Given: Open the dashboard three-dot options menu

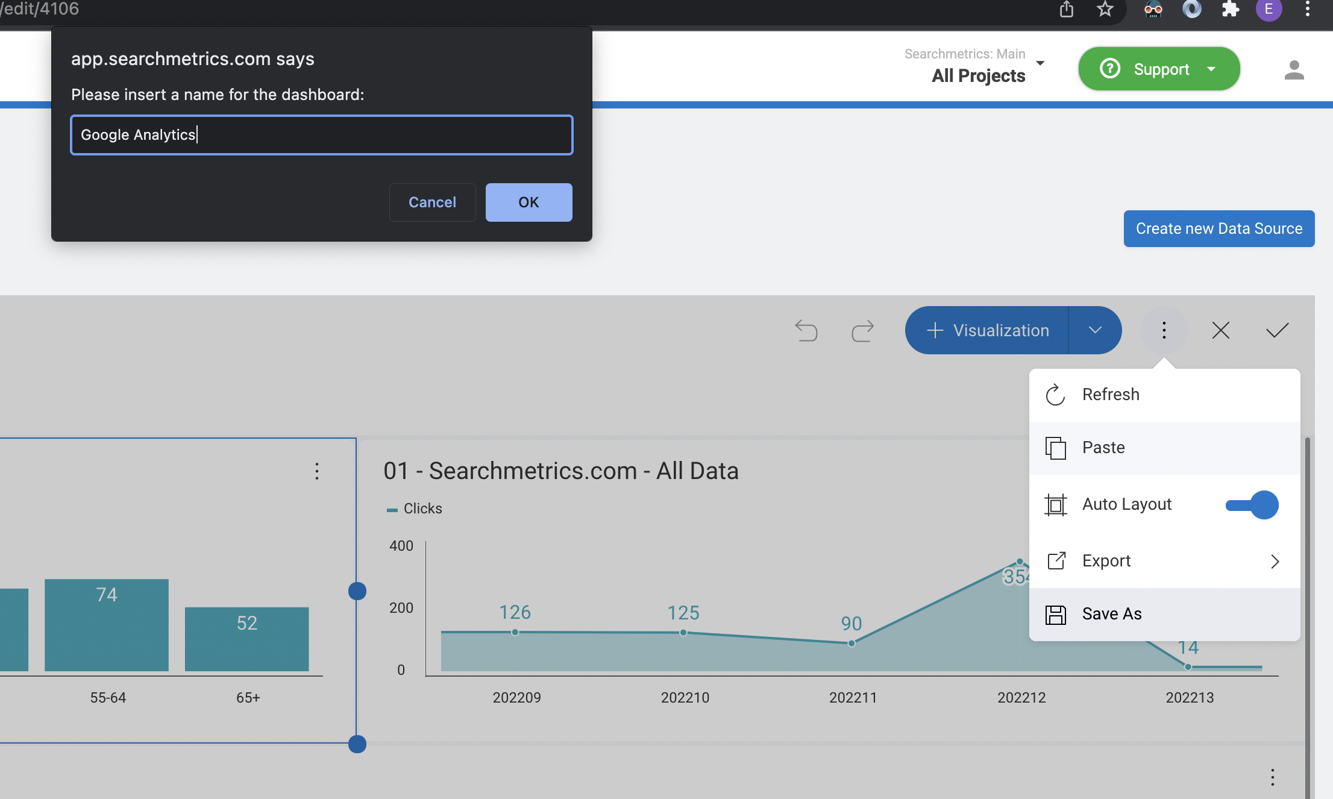Looking at the screenshot, I should click(1164, 330).
